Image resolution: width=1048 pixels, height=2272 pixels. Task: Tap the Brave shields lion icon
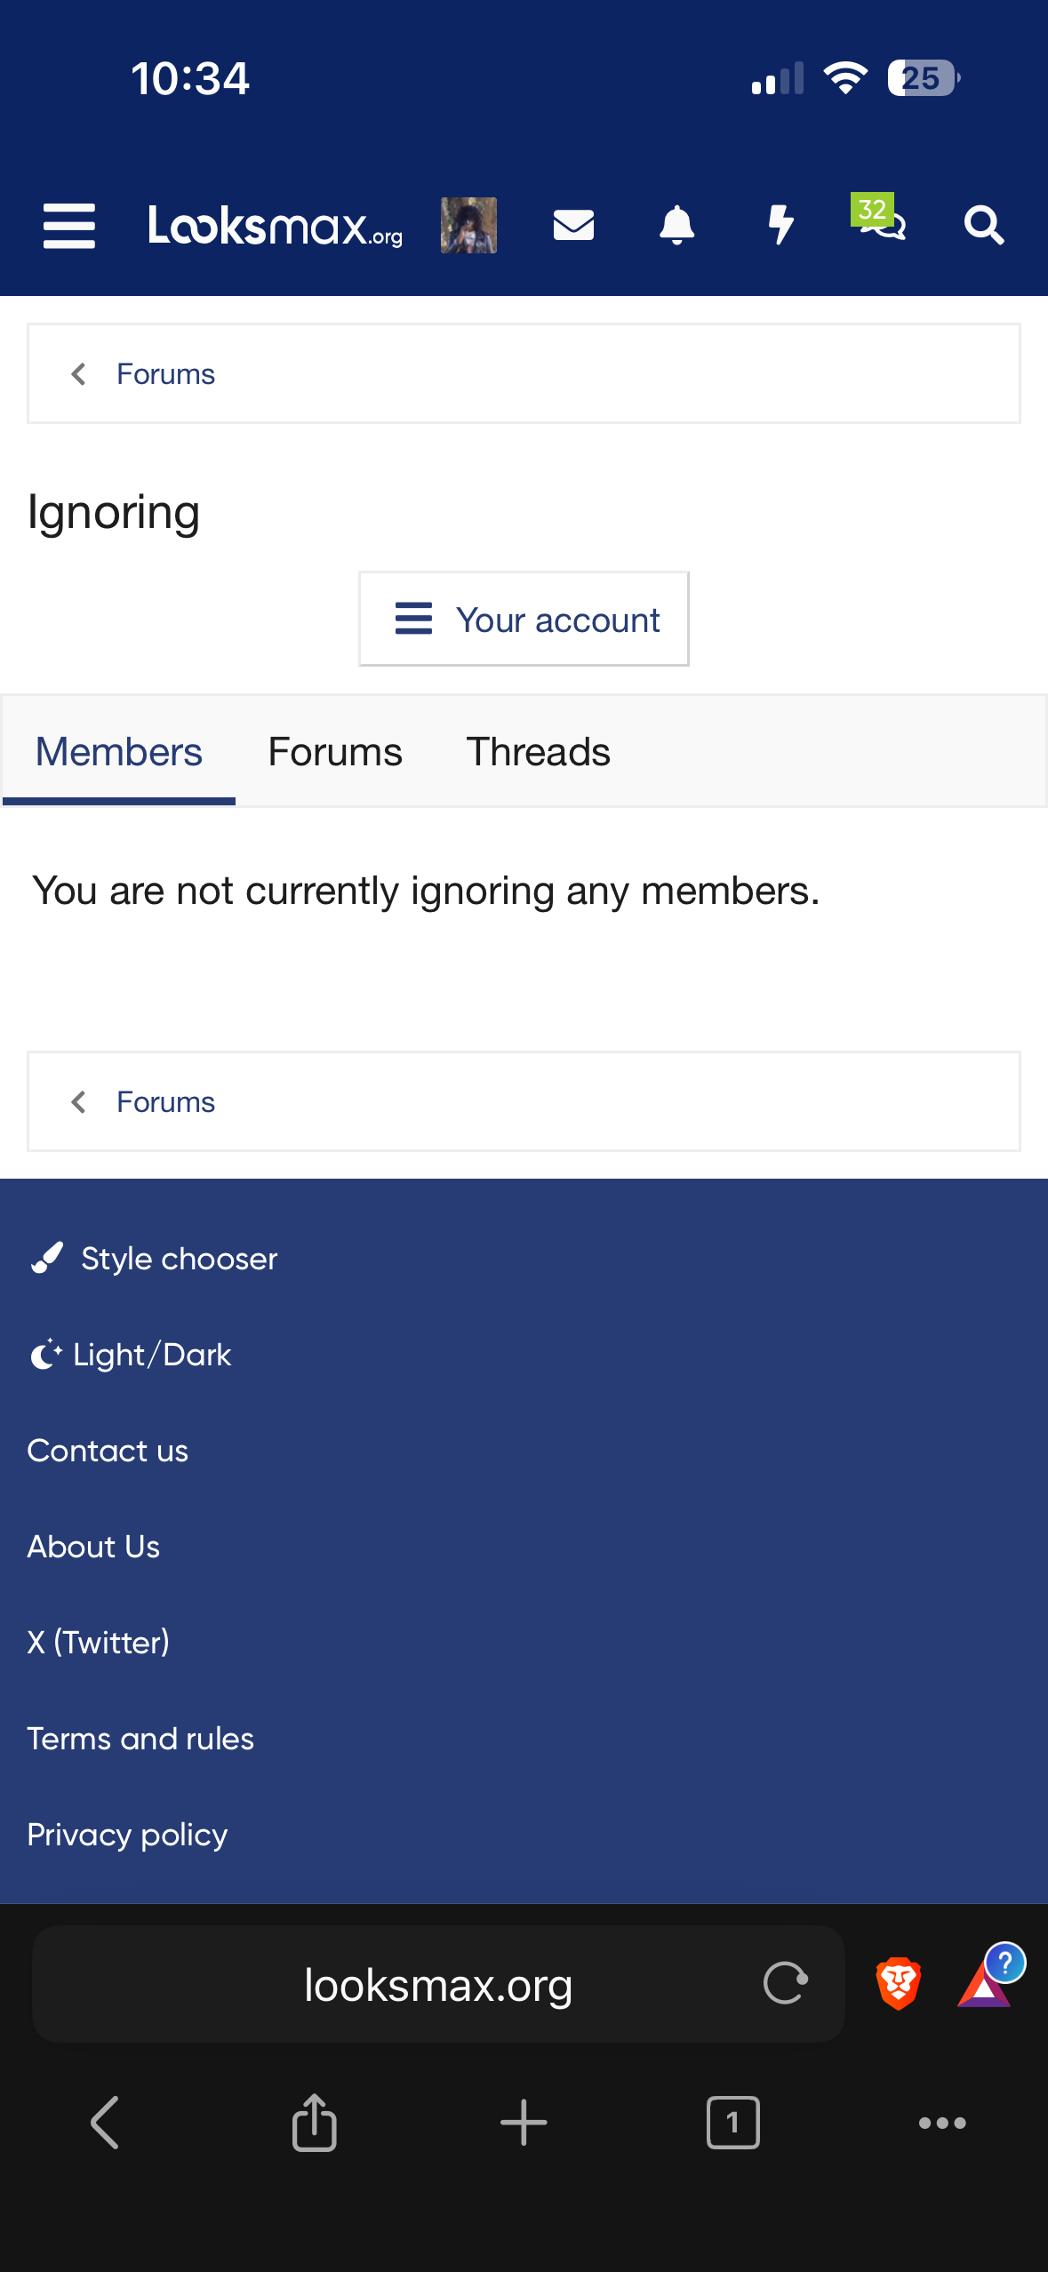[x=898, y=1983]
